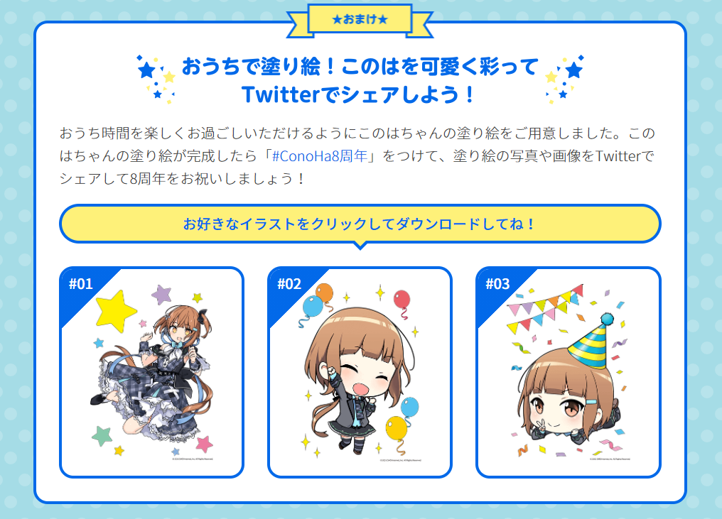Viewport: 722px width, 519px height.
Task: Download coloring illustration #03
Action: click(x=569, y=372)
